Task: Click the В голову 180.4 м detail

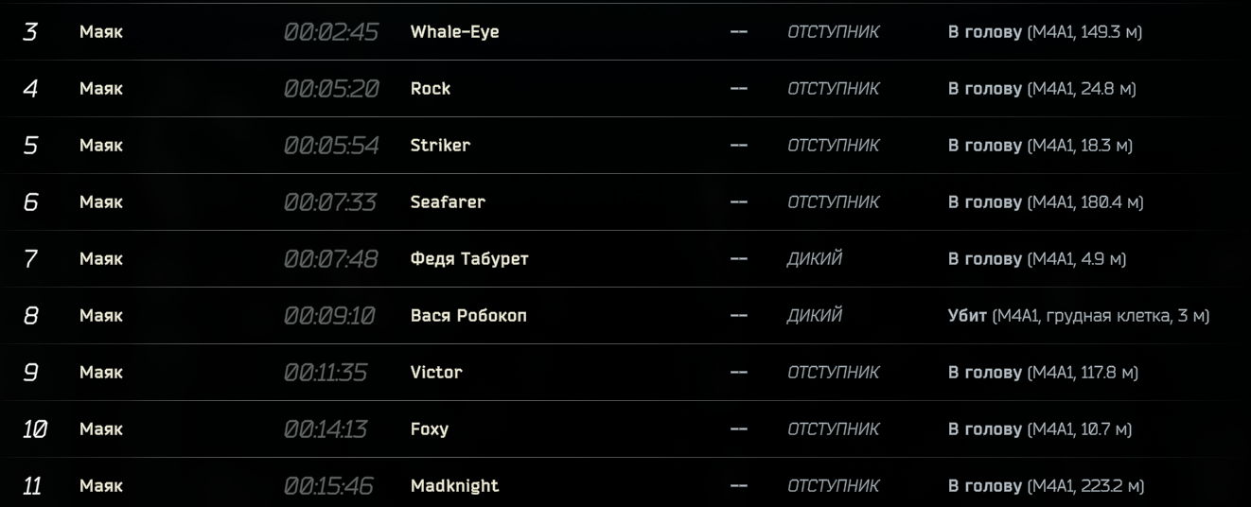Action: pos(1046,202)
